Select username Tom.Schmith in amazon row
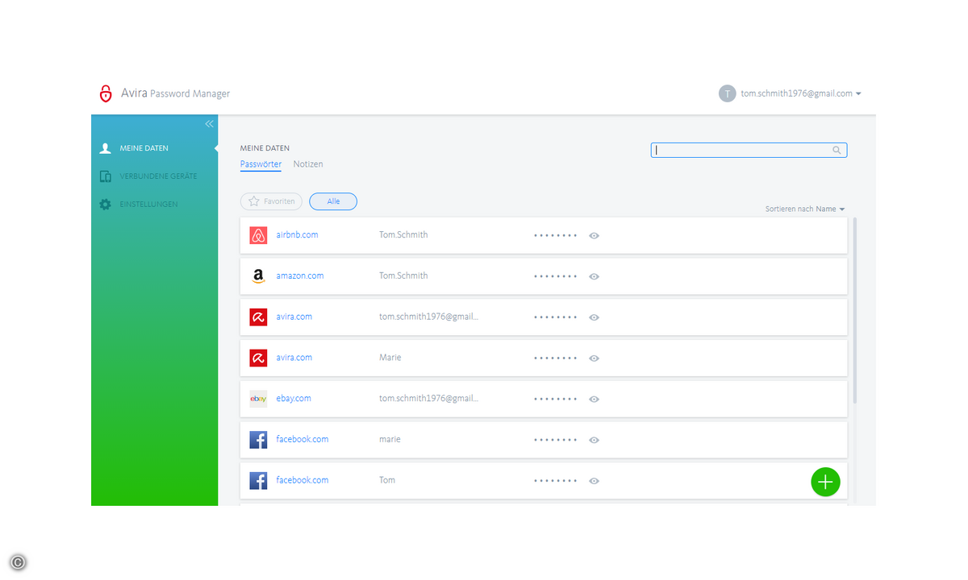This screenshot has width=968, height=580. [x=403, y=275]
